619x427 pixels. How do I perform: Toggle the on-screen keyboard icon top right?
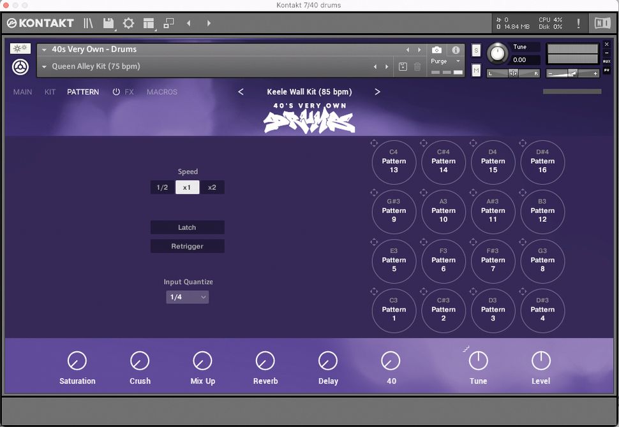tap(602, 23)
